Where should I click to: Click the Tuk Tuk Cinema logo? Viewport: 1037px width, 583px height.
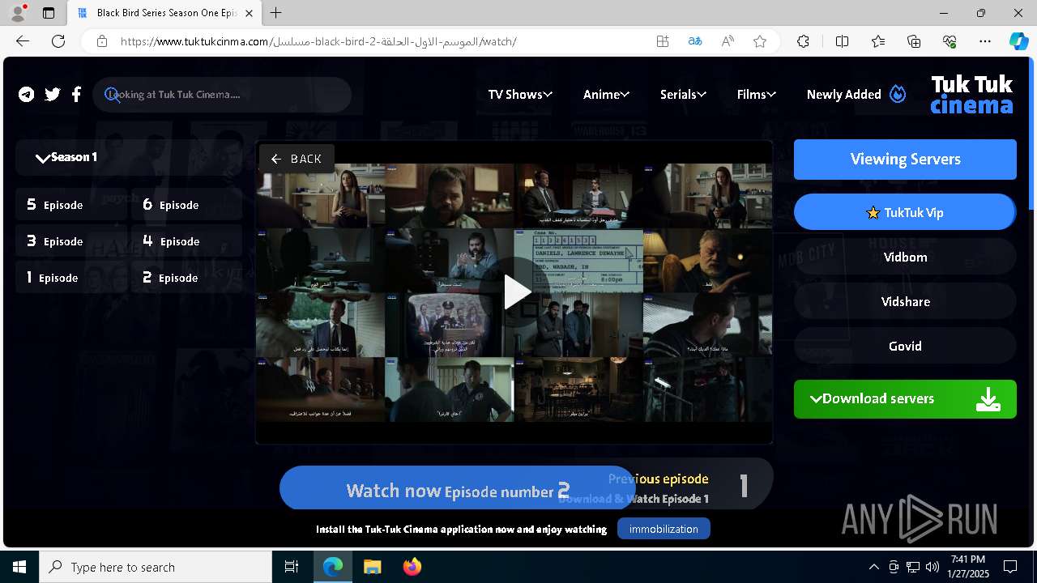point(971,94)
